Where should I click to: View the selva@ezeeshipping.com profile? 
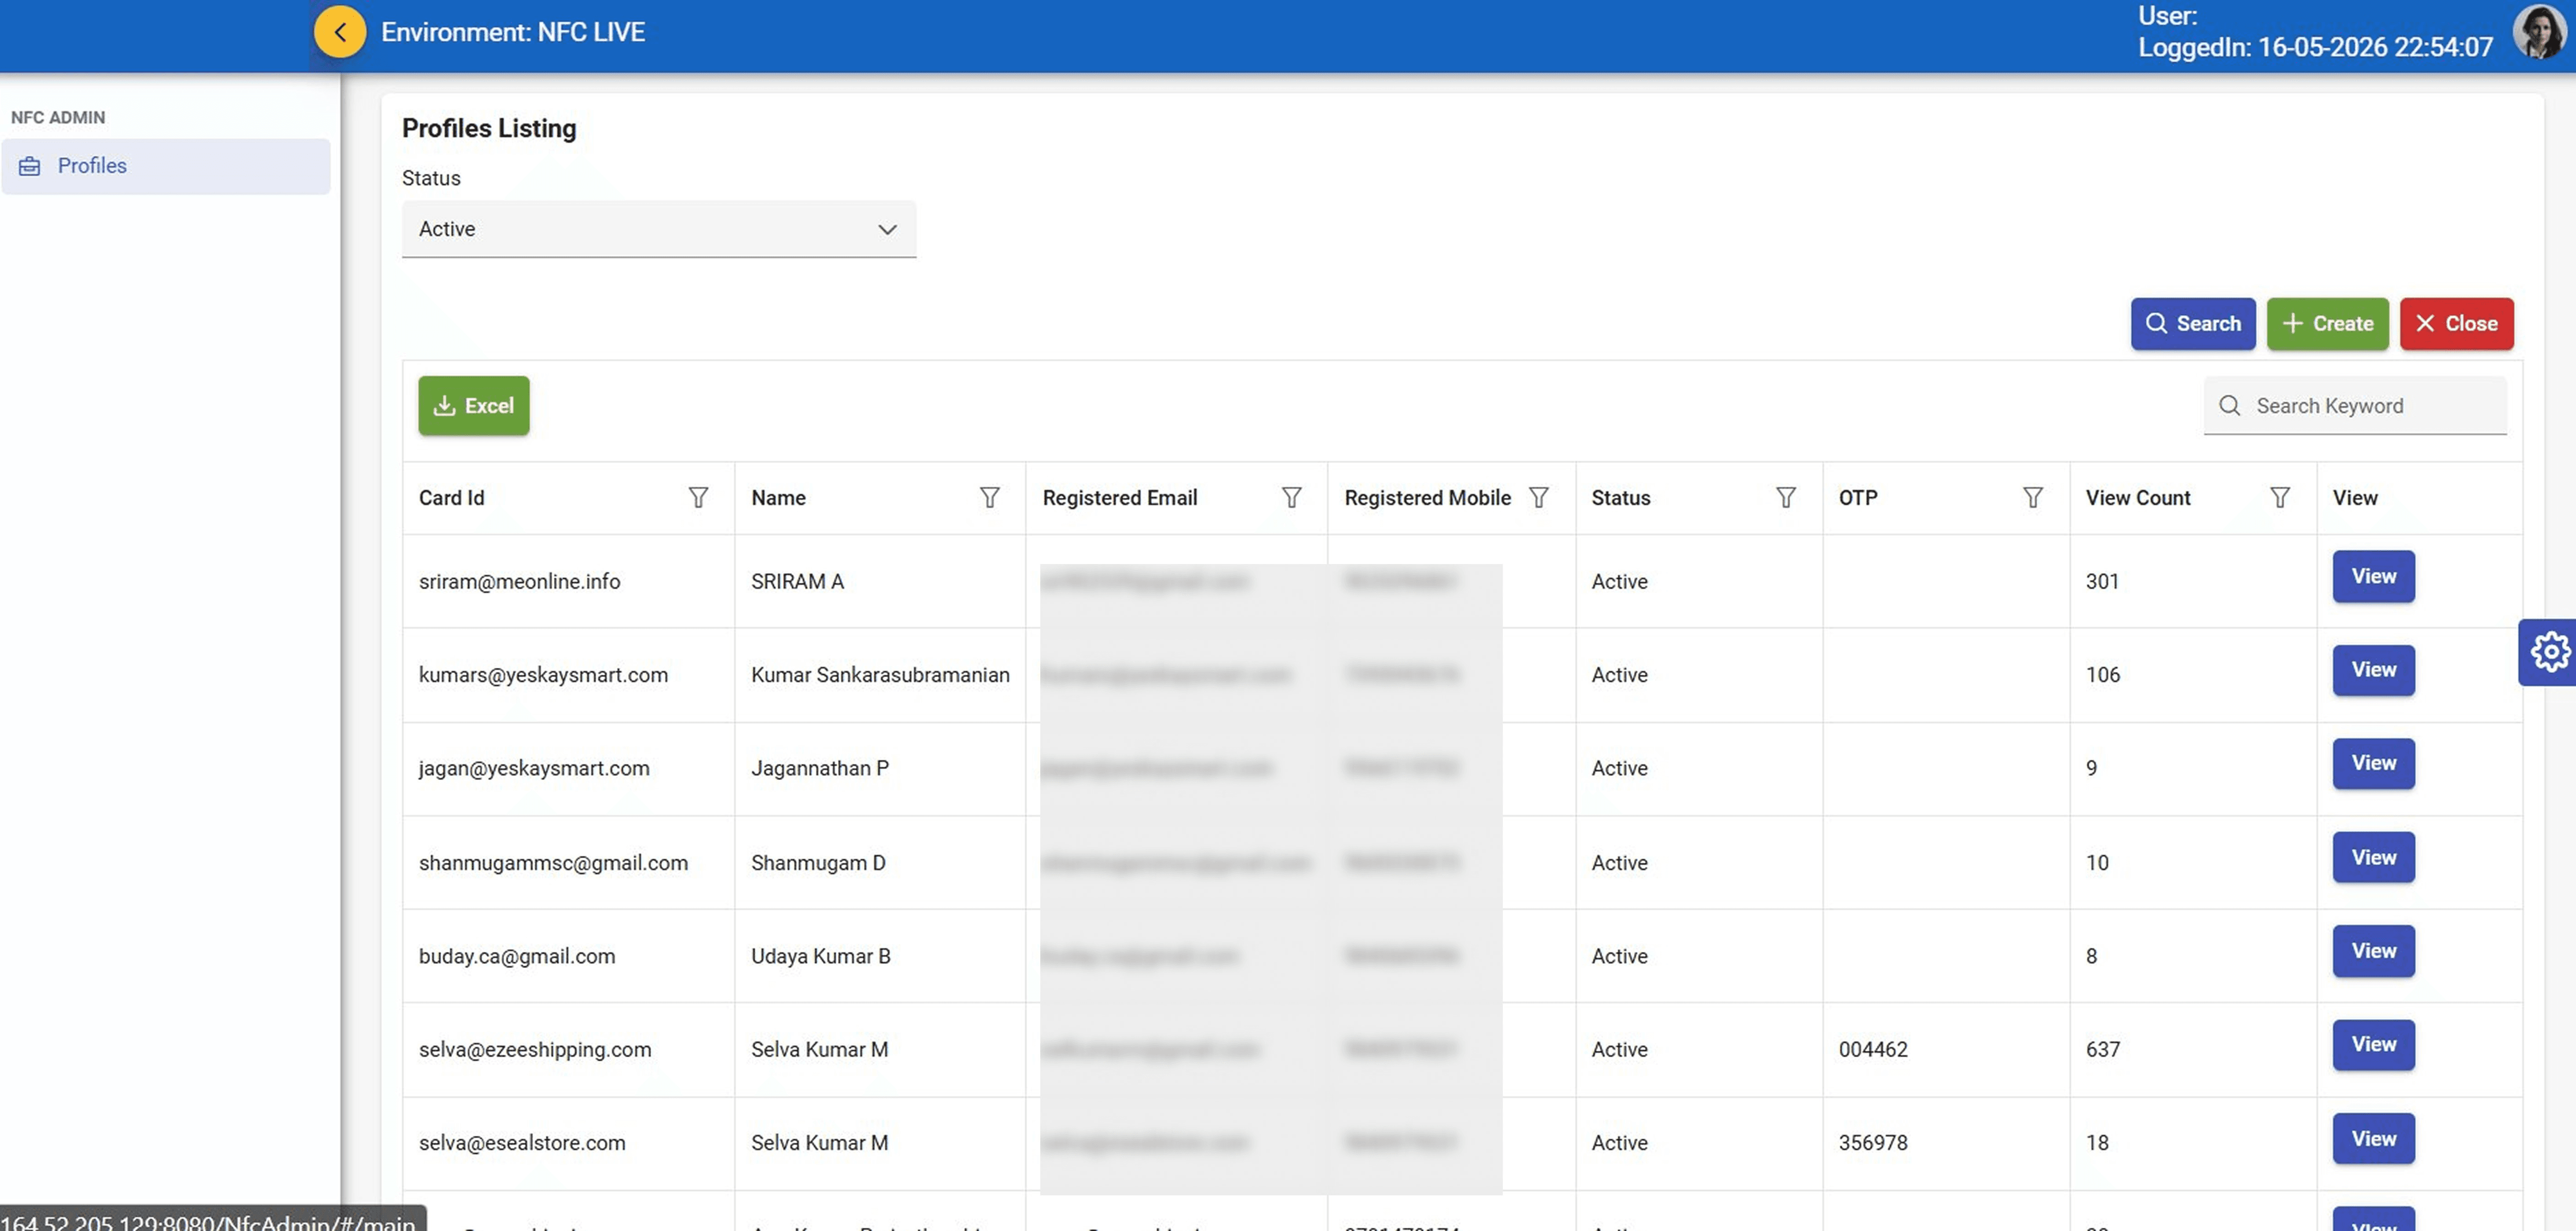[x=2373, y=1044]
